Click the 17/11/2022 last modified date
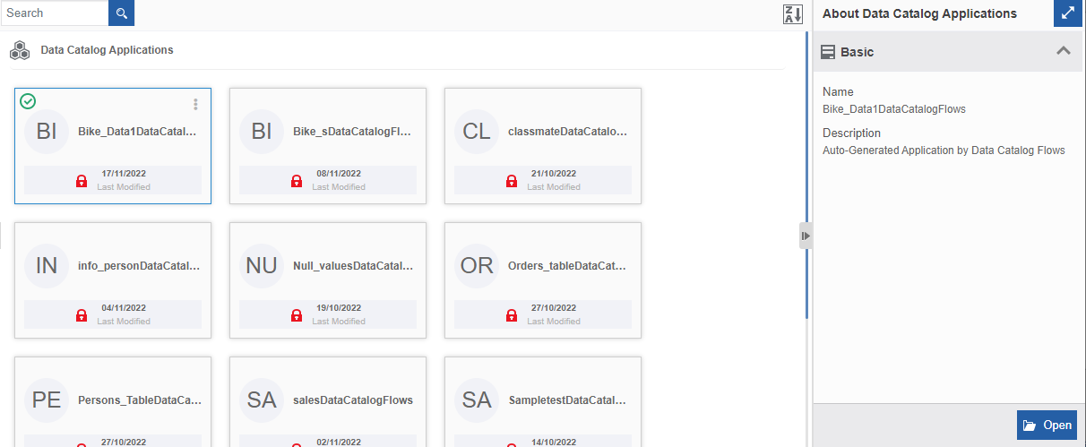1086x447 pixels. 124,174
